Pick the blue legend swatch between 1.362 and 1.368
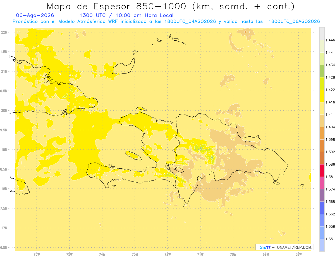Image resolution: width=335 pixels, height=258 pixels. pos(322,208)
